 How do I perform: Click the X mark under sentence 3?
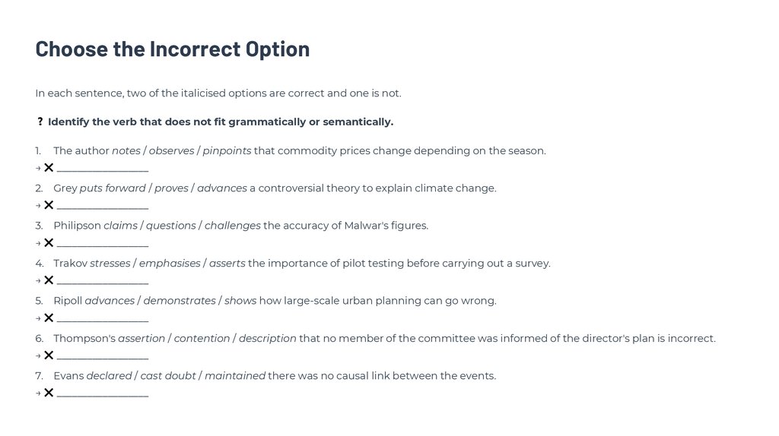coord(49,243)
